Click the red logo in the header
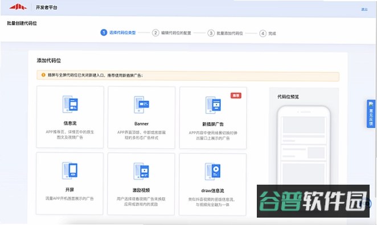 18,7
